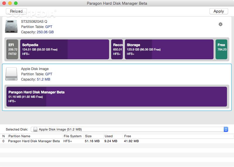Click the 9.24 MB used cell
Image resolution: width=234 pixels, height=167 pixels.
pyautogui.click(x=111, y=141)
